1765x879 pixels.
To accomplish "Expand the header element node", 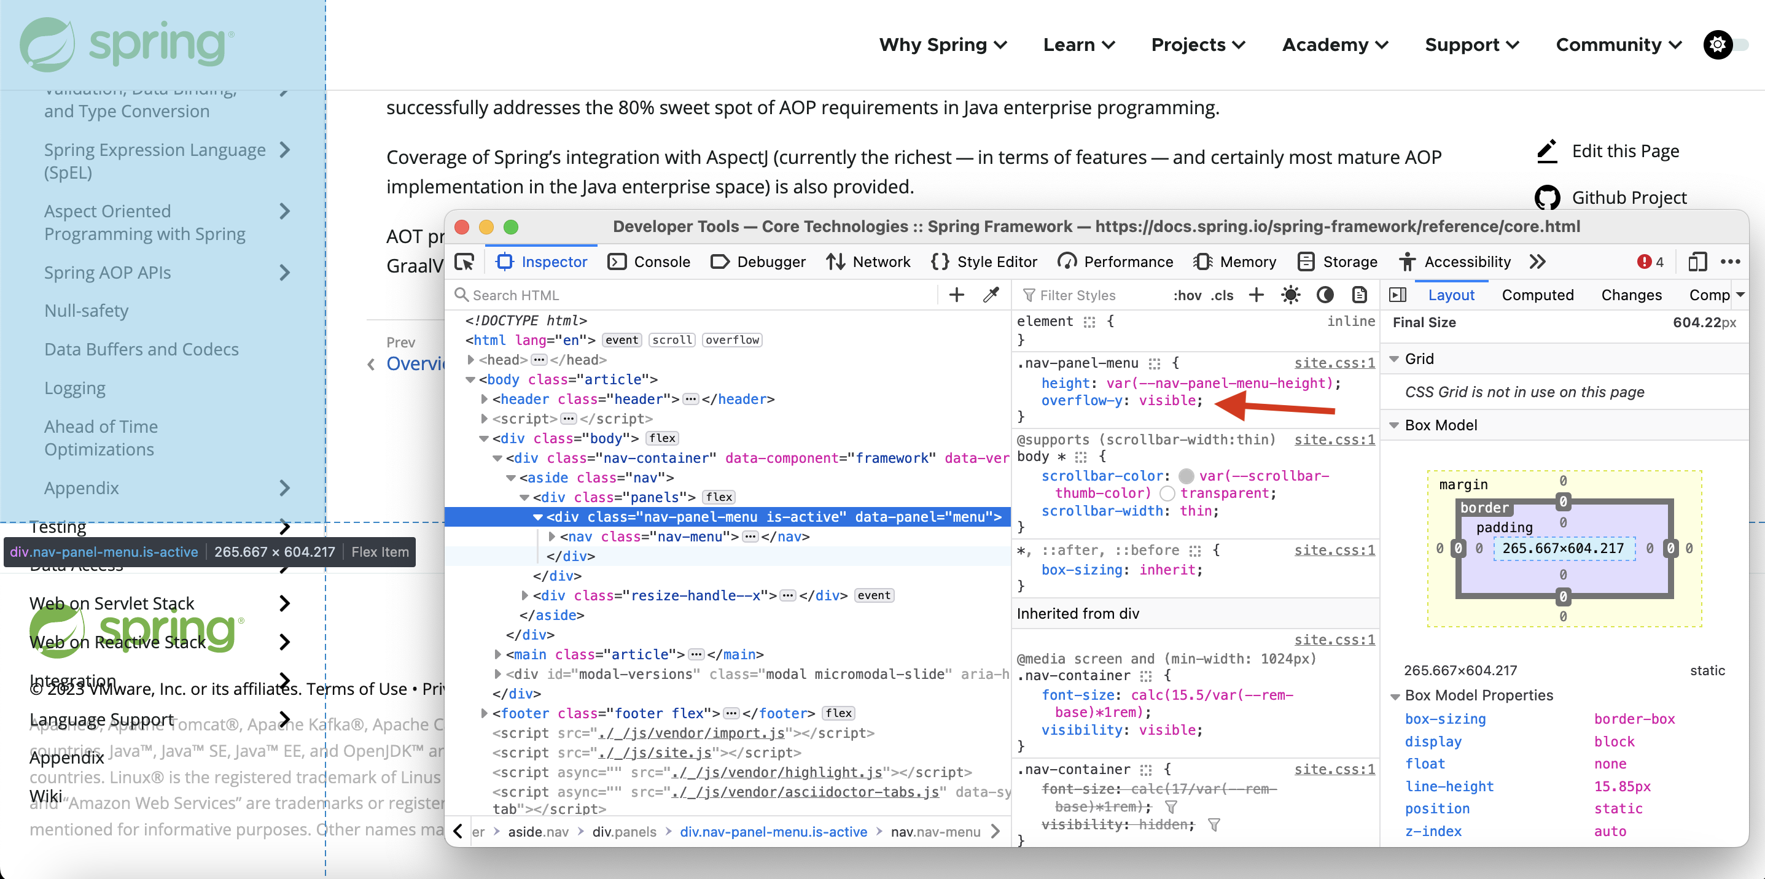I will pos(485,399).
